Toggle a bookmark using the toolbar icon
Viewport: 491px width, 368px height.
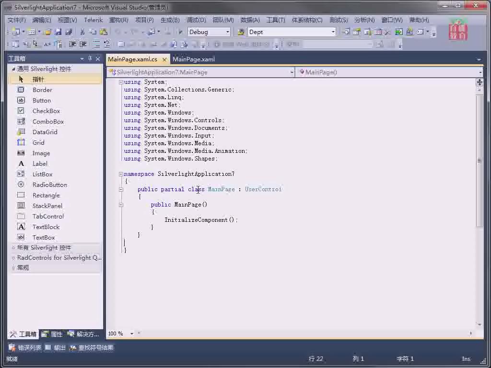pyautogui.click(x=121, y=45)
